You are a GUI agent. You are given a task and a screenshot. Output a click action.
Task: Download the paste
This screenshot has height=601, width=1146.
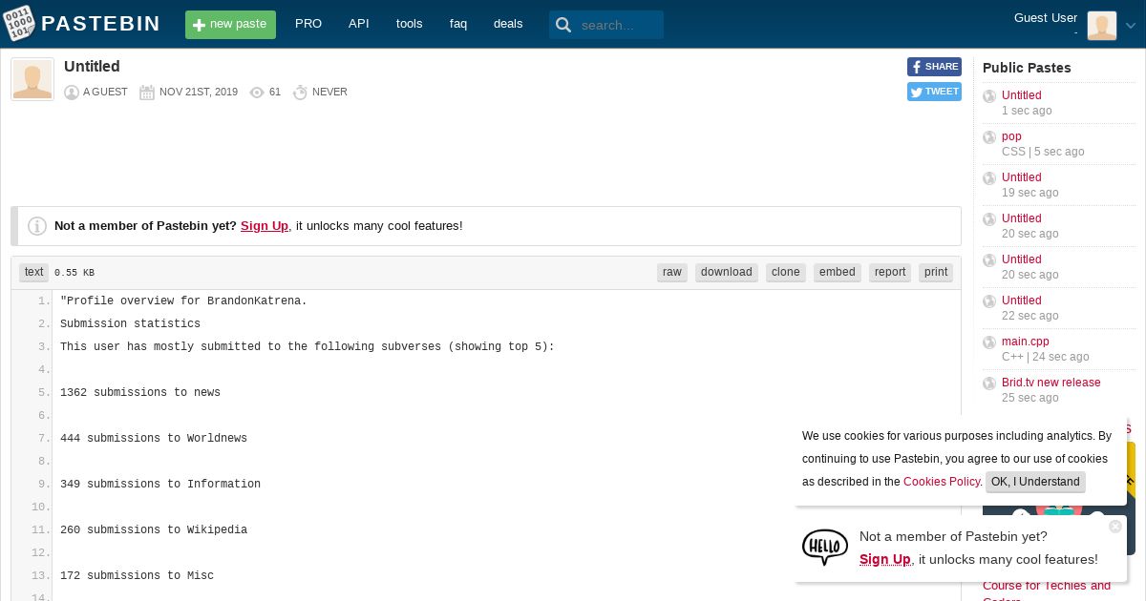click(727, 272)
